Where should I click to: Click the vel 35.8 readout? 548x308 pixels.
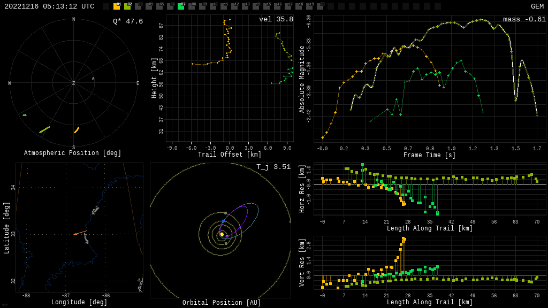click(276, 19)
